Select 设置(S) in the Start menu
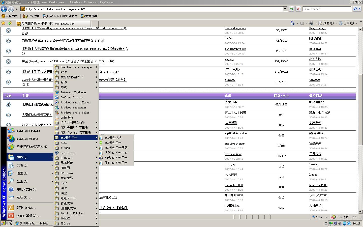 (30, 173)
